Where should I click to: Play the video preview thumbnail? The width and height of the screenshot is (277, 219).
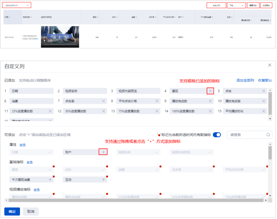click(44, 41)
